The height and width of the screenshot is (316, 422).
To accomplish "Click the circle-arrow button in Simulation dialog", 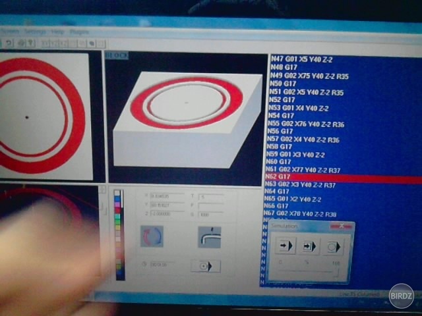I will pyautogui.click(x=333, y=246).
